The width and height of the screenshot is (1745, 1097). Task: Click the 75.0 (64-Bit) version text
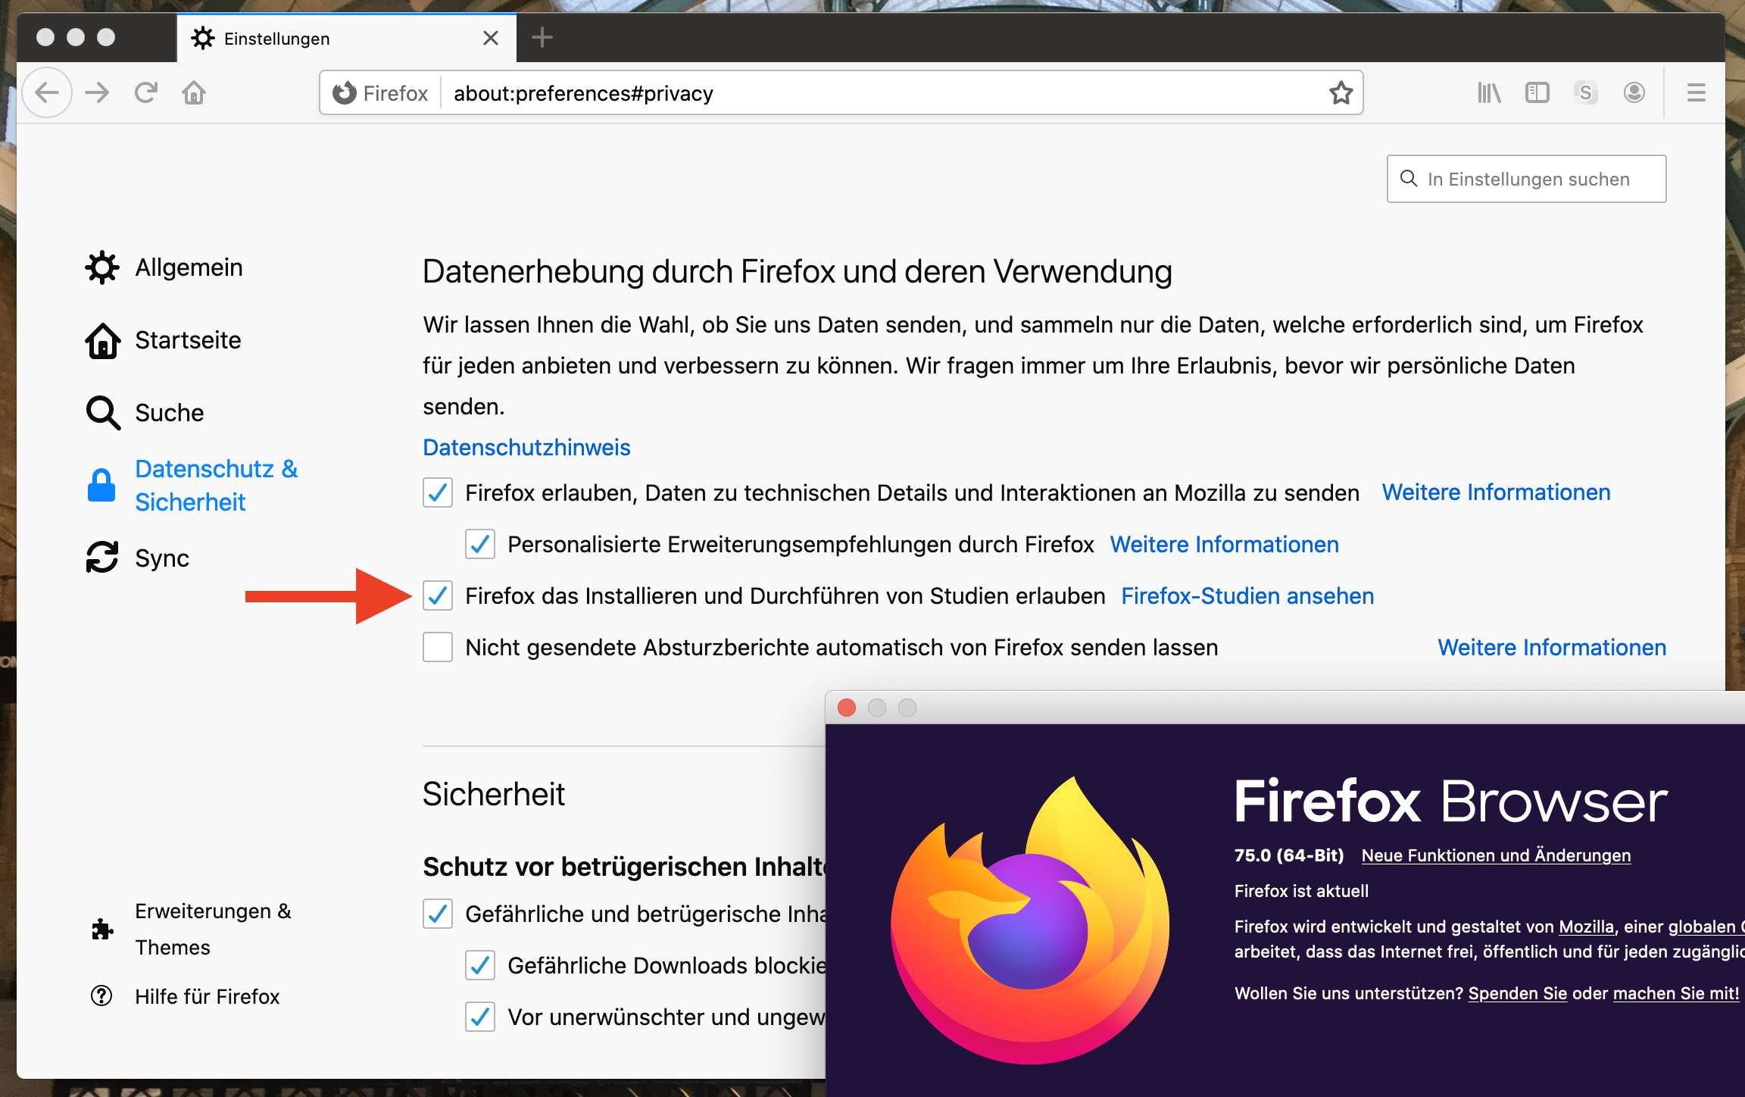(x=1289, y=855)
